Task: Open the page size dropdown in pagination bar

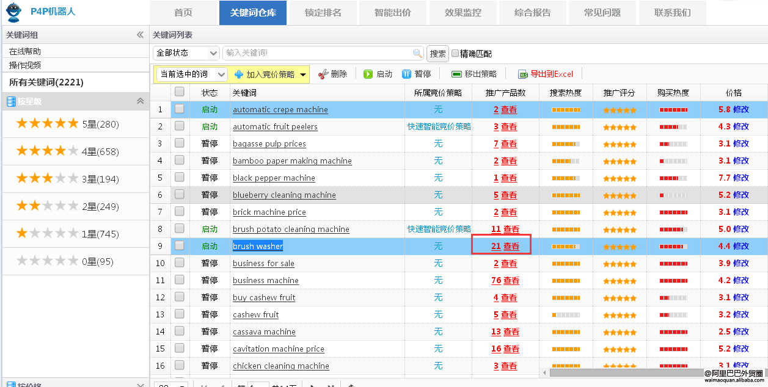Action: click(170, 385)
